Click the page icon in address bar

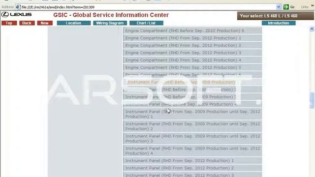point(18,7)
